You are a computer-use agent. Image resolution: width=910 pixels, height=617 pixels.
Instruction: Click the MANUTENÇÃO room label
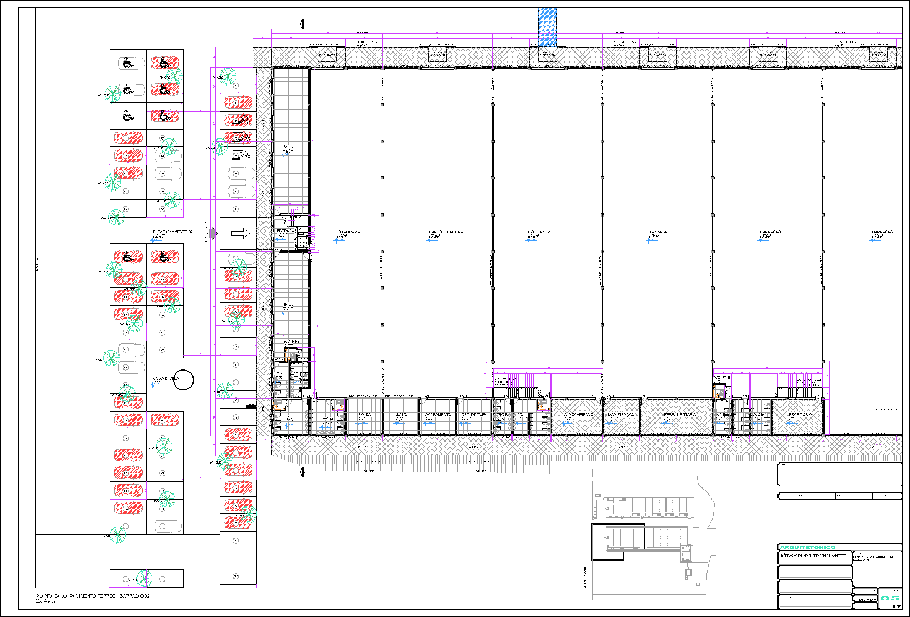[621, 415]
